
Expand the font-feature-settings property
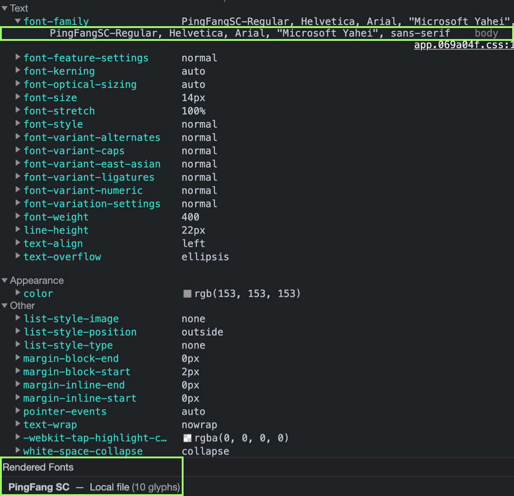18,57
